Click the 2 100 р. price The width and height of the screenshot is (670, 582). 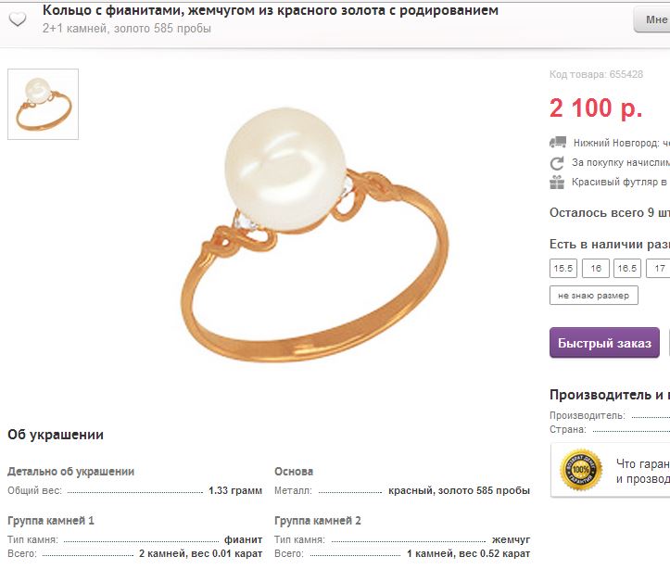click(x=596, y=108)
